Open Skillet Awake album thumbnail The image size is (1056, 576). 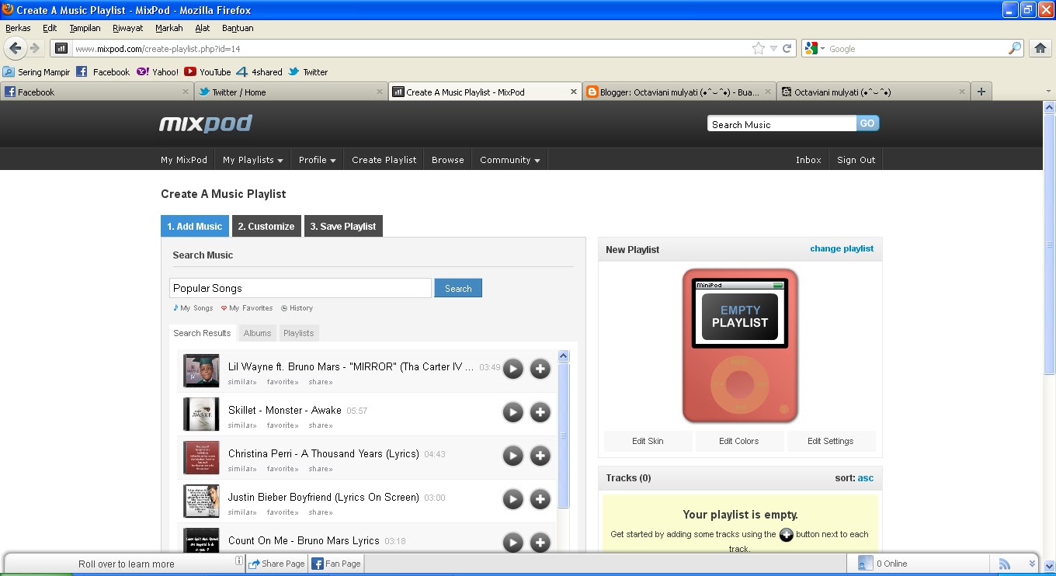point(201,414)
